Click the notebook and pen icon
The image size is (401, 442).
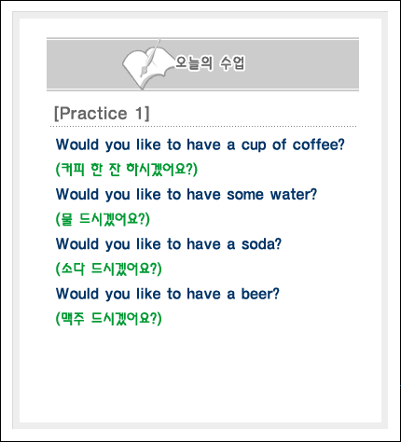coord(146,64)
